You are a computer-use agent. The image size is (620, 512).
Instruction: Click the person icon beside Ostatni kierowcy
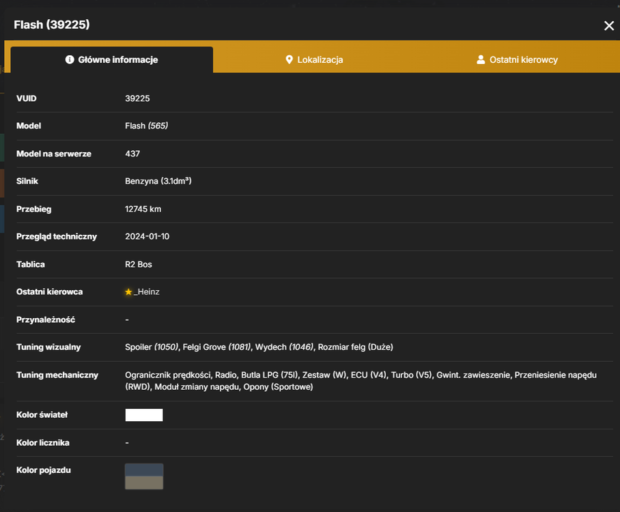481,59
